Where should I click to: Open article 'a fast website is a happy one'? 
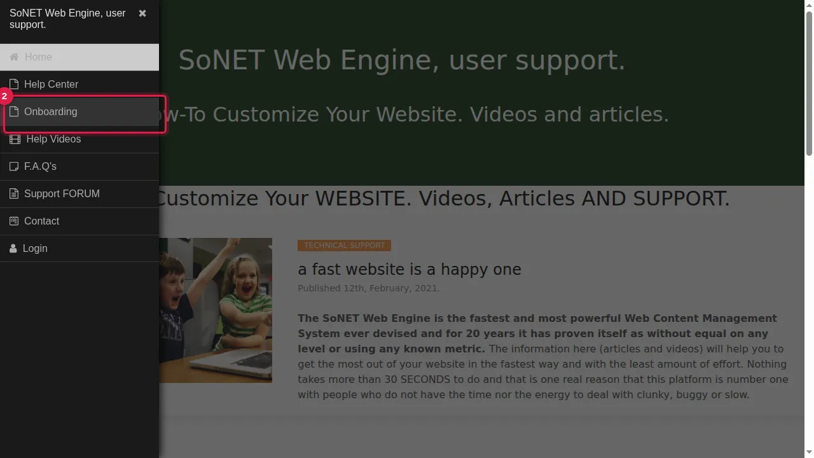pyautogui.click(x=410, y=270)
